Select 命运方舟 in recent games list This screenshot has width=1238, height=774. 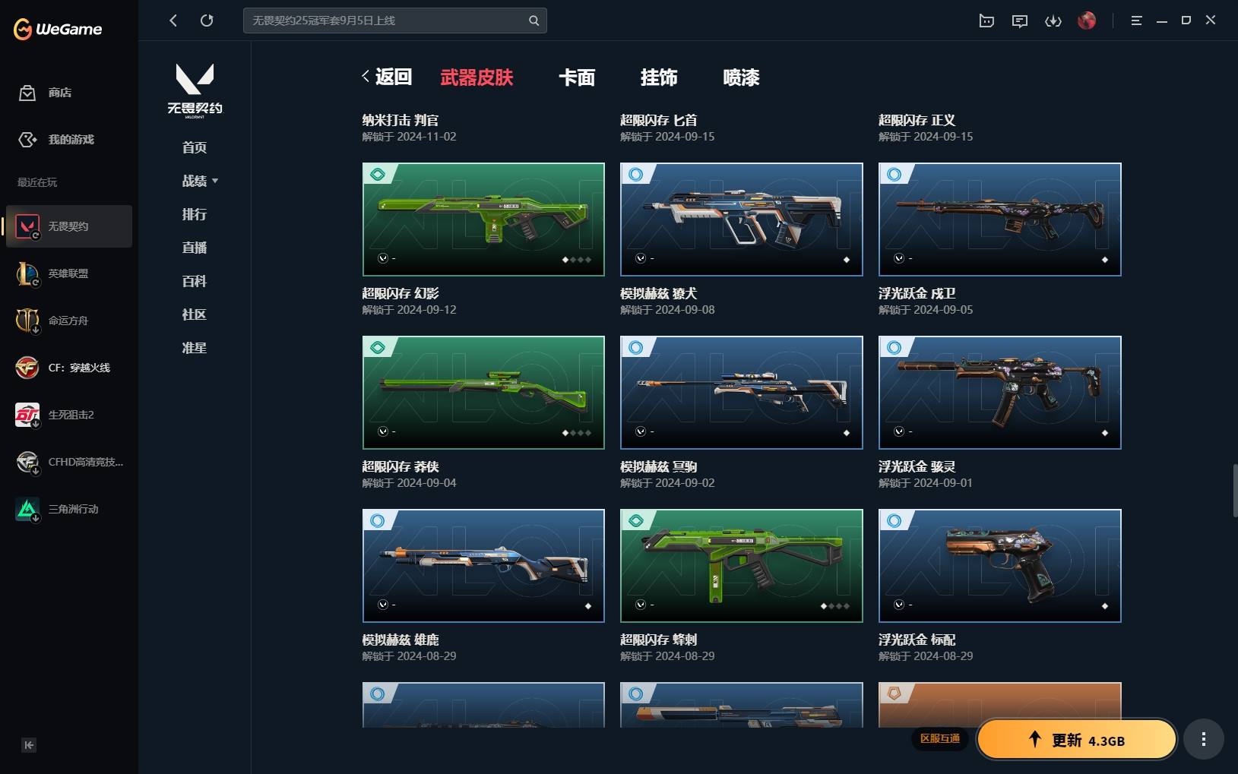click(x=69, y=321)
